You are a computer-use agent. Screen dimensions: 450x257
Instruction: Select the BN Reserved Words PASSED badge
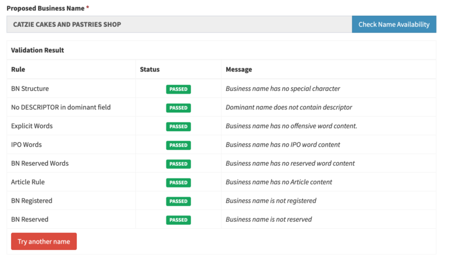pyautogui.click(x=178, y=164)
